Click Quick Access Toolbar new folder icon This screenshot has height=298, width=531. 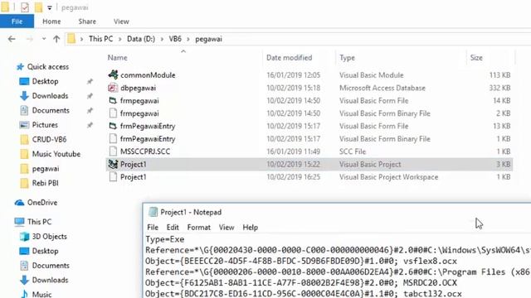pos(39,7)
